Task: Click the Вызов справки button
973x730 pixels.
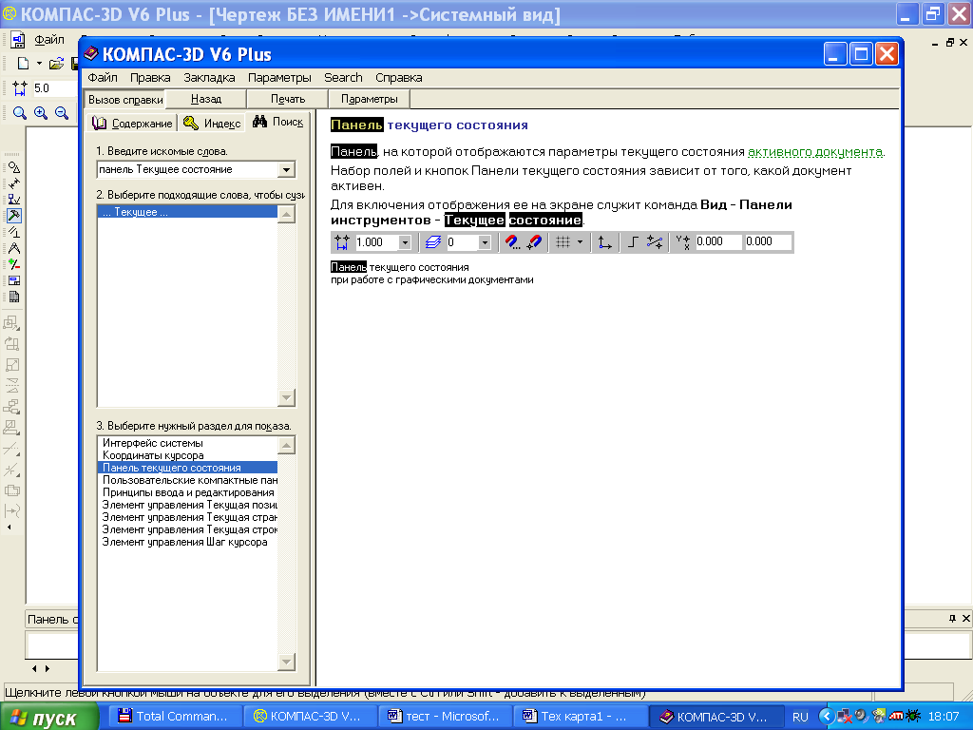Action: (x=125, y=99)
